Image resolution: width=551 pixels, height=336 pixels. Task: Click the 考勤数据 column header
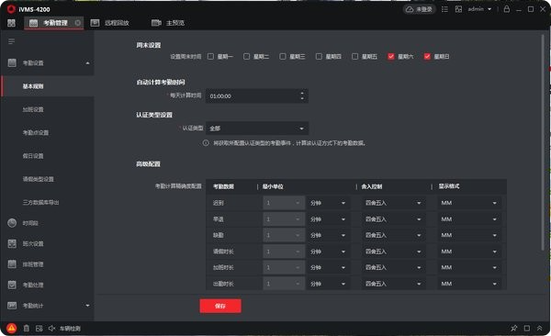(223, 186)
